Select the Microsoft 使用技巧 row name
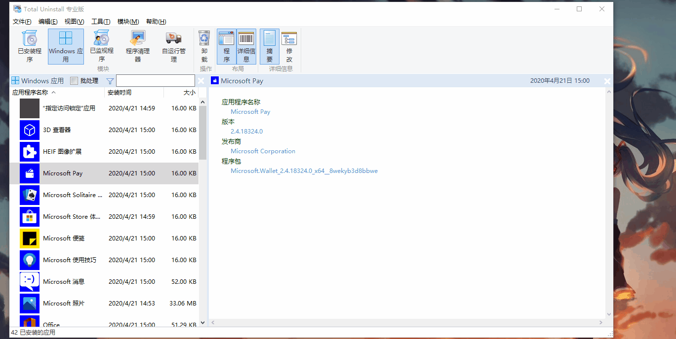 [70, 260]
